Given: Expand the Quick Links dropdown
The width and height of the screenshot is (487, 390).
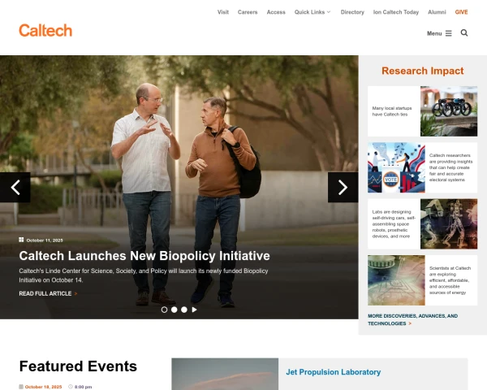Looking at the screenshot, I should click(x=312, y=12).
